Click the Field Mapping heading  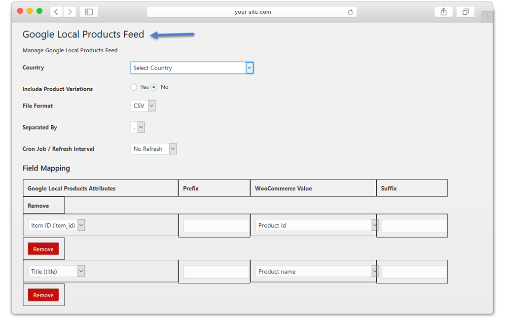coord(46,168)
